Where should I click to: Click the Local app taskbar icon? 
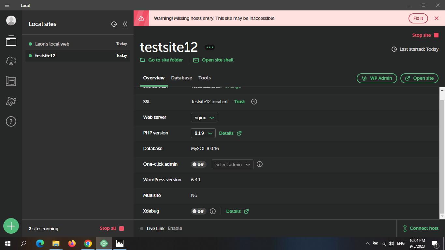point(104,243)
